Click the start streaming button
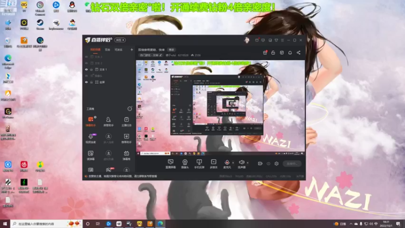 [292, 164]
